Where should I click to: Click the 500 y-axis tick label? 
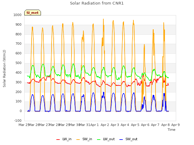[18, 63]
